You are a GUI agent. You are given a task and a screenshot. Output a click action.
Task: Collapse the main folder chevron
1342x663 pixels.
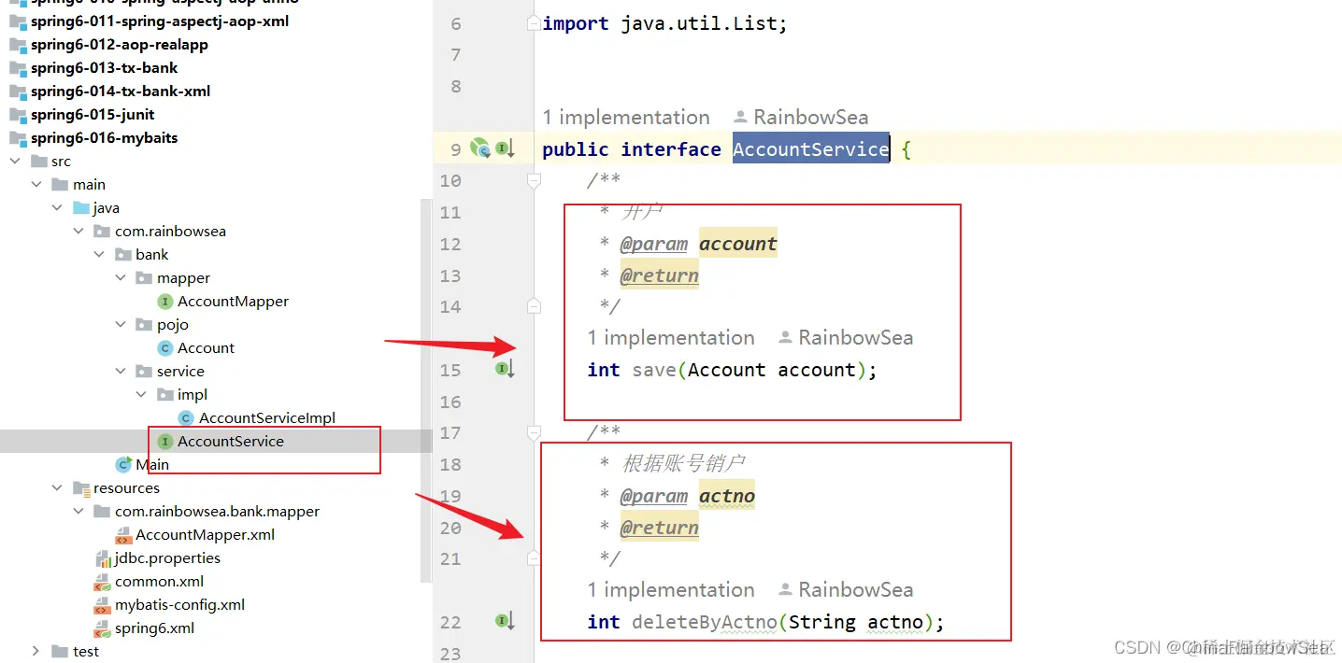(36, 185)
